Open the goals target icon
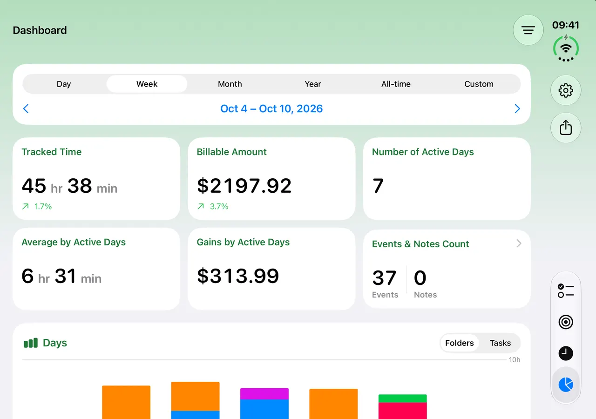This screenshot has width=596, height=419. coord(566,322)
